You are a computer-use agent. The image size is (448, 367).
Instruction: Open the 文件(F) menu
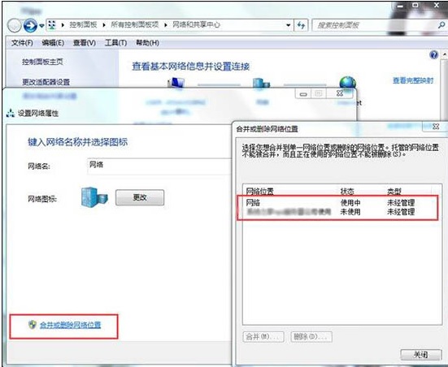point(22,43)
